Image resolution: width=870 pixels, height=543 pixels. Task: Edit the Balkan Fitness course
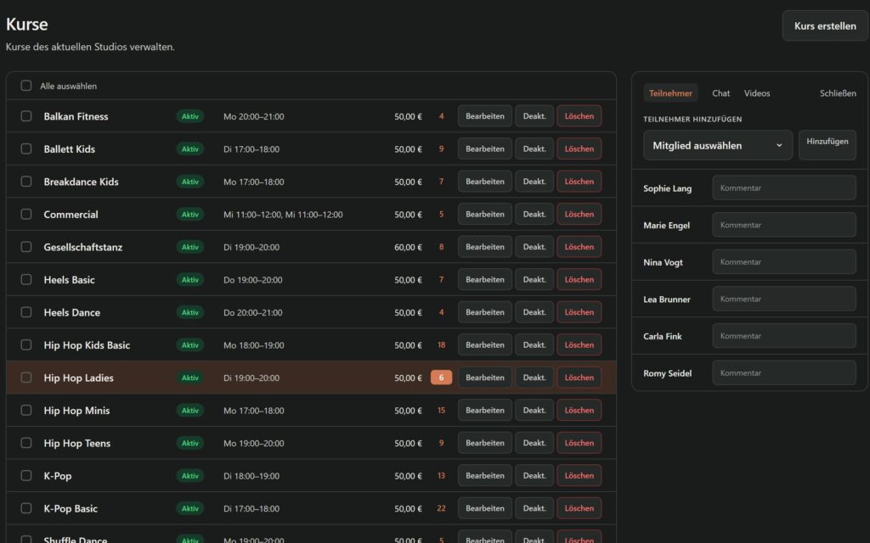click(x=485, y=115)
